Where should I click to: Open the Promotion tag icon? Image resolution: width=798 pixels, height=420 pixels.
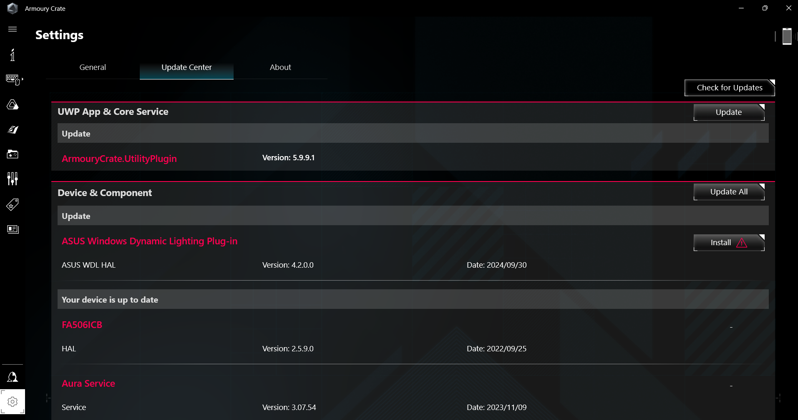pyautogui.click(x=13, y=204)
